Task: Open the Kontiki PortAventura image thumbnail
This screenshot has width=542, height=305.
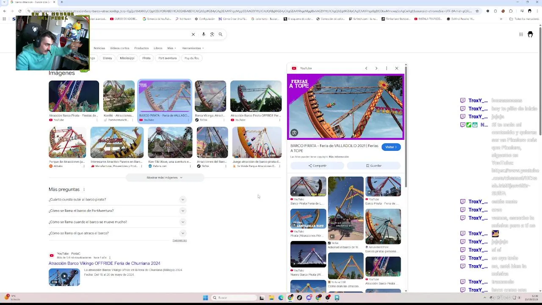Action: pos(119,96)
